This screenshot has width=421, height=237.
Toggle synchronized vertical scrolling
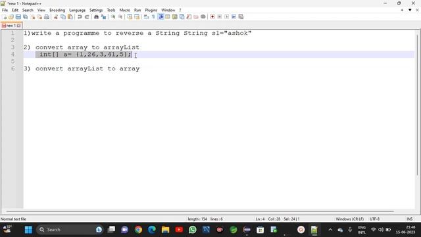coord(130,16)
